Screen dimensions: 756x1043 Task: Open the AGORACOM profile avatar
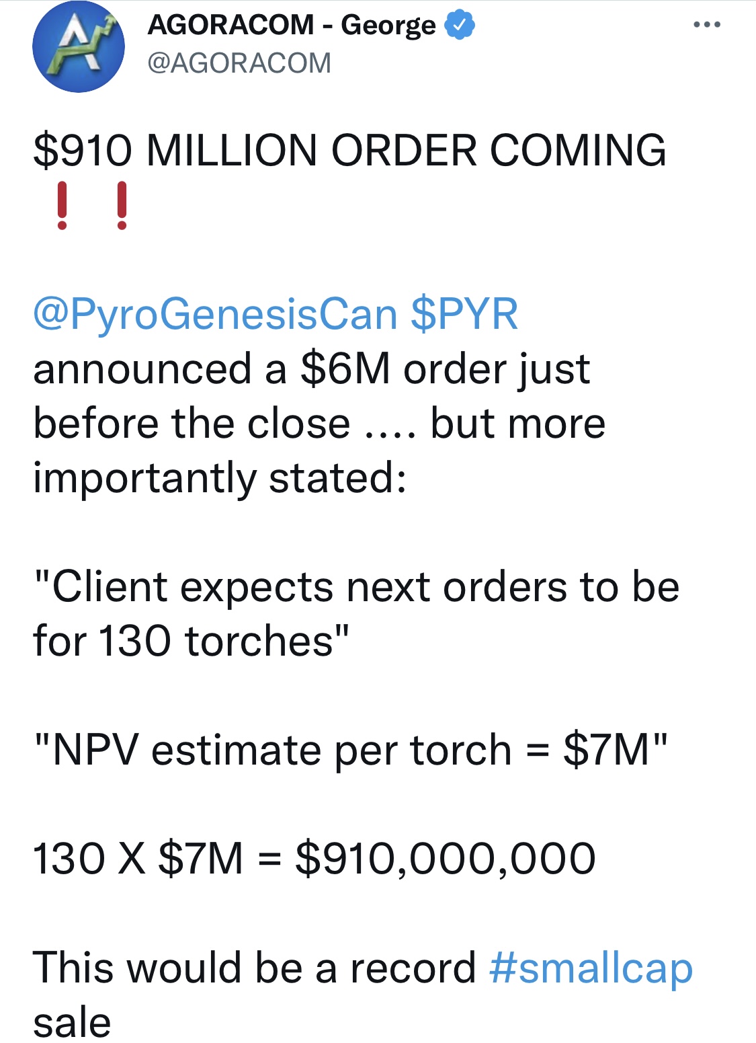(79, 47)
